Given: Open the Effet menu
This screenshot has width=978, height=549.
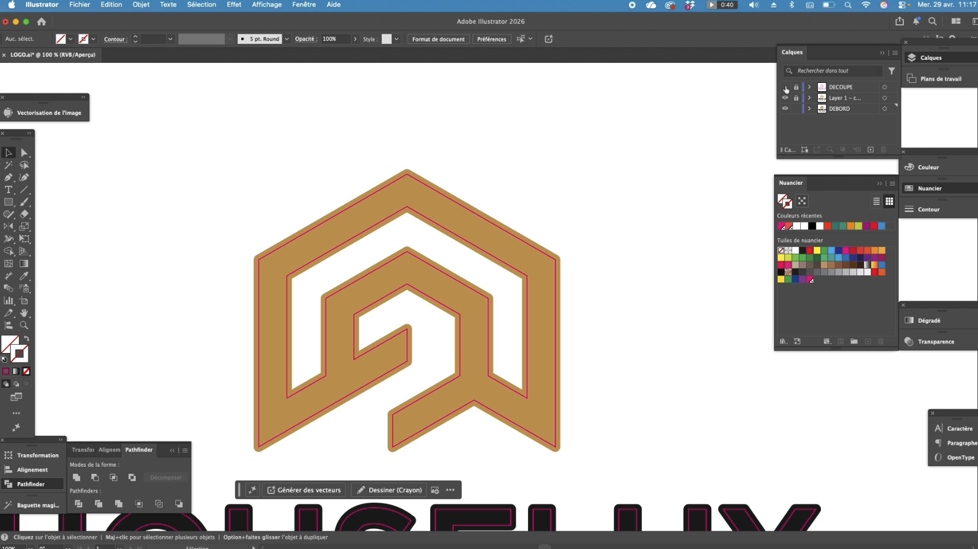Looking at the screenshot, I should tap(234, 5).
